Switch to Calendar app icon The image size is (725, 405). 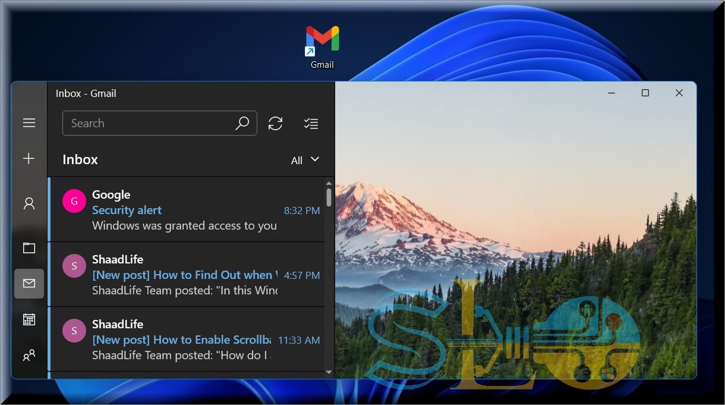[x=29, y=319]
